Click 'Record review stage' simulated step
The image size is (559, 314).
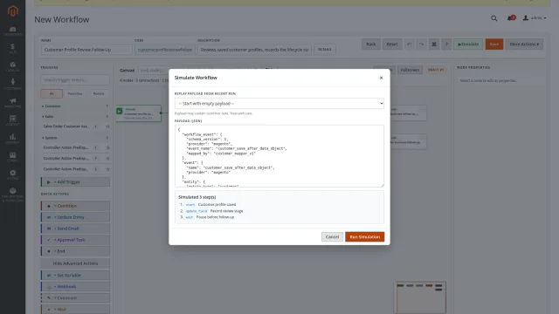coord(226,211)
